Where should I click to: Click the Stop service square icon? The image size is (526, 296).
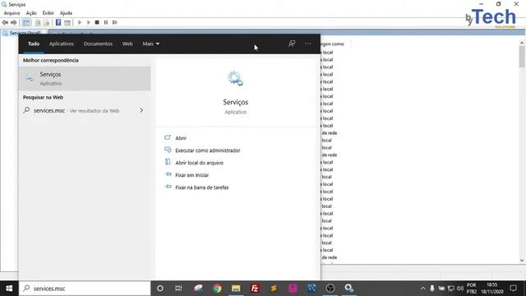[x=97, y=22]
